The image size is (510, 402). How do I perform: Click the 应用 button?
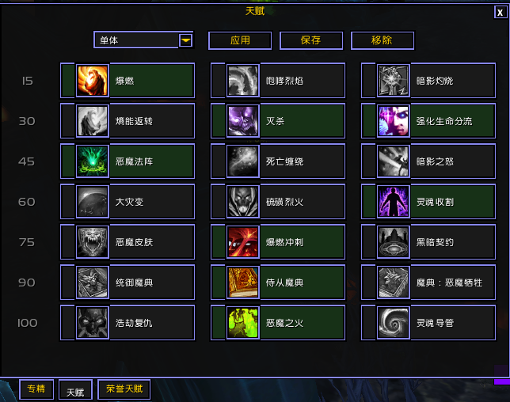coord(240,40)
